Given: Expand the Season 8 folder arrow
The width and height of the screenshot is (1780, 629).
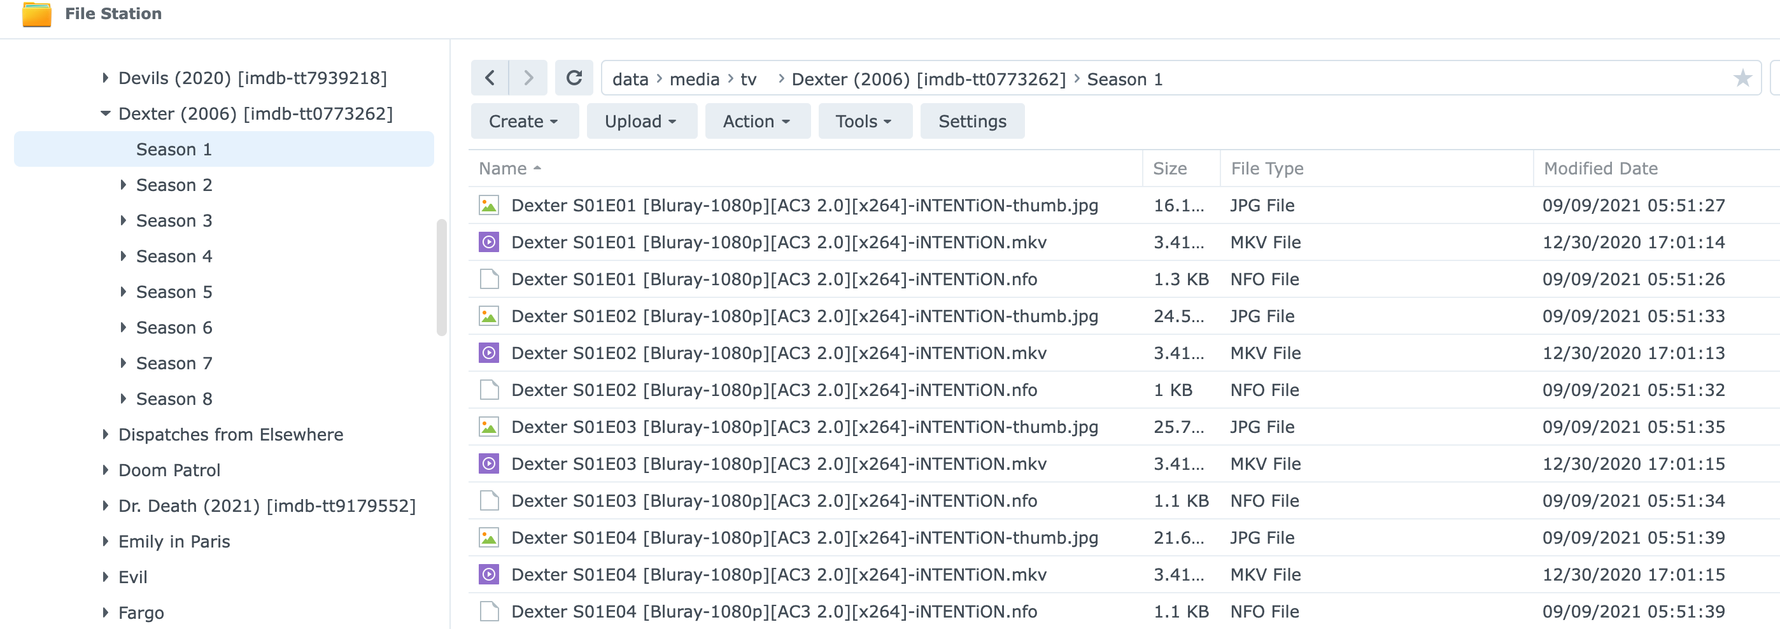Looking at the screenshot, I should click(x=123, y=399).
